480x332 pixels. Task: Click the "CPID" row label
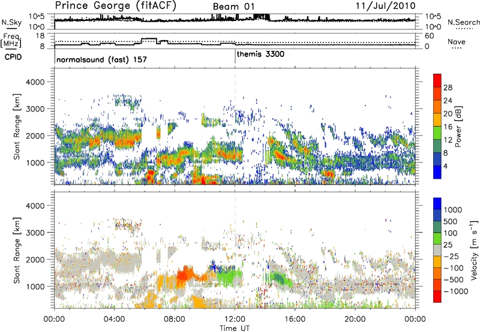pyautogui.click(x=13, y=57)
